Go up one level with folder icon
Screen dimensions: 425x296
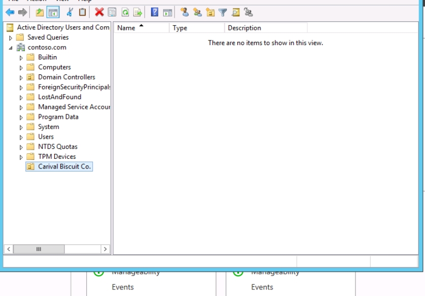pyautogui.click(x=40, y=13)
